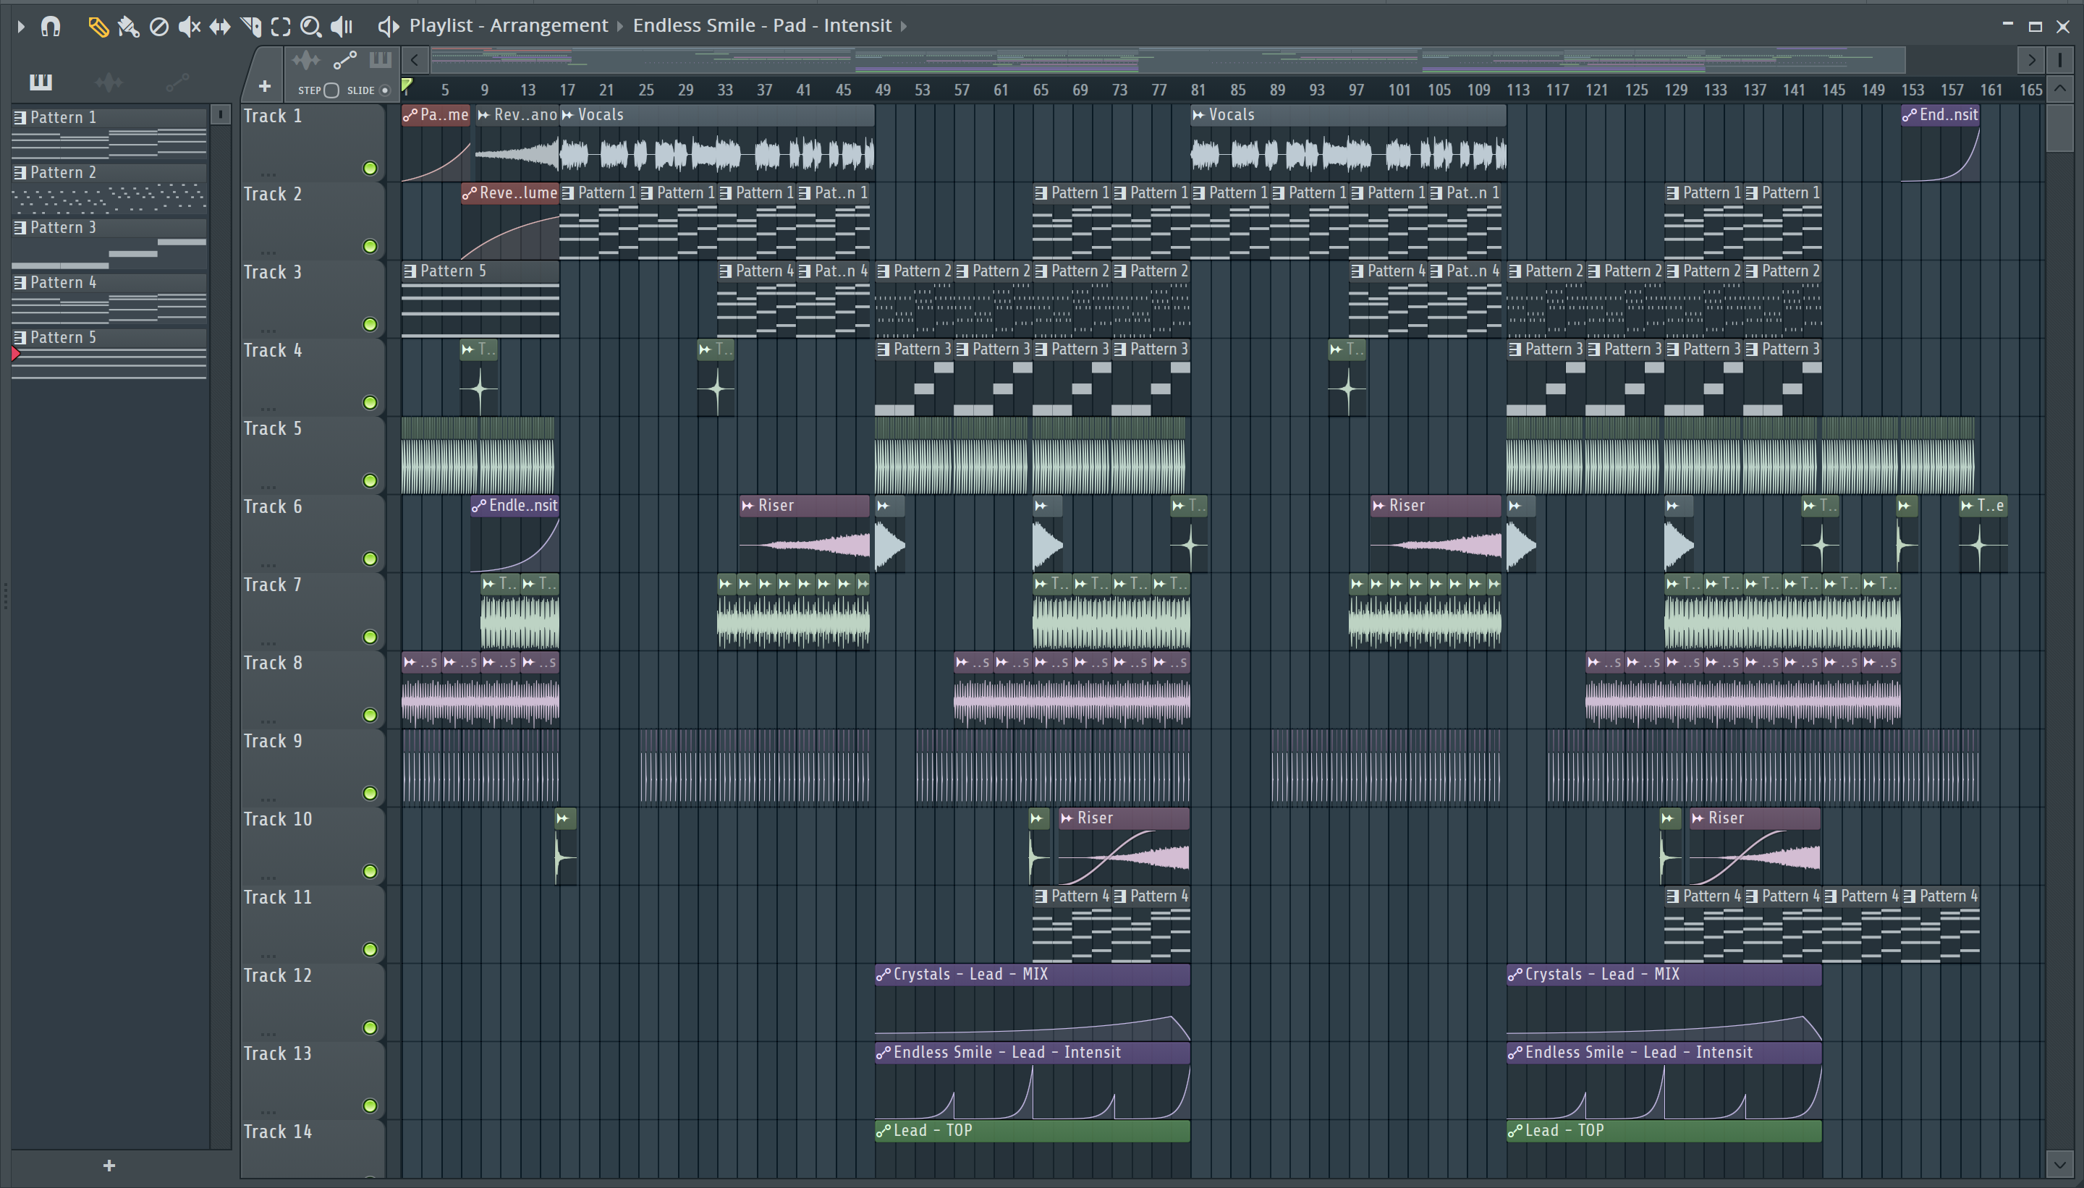Open the first Riser clip menu on Track 6
The image size is (2084, 1188).
[x=747, y=506]
